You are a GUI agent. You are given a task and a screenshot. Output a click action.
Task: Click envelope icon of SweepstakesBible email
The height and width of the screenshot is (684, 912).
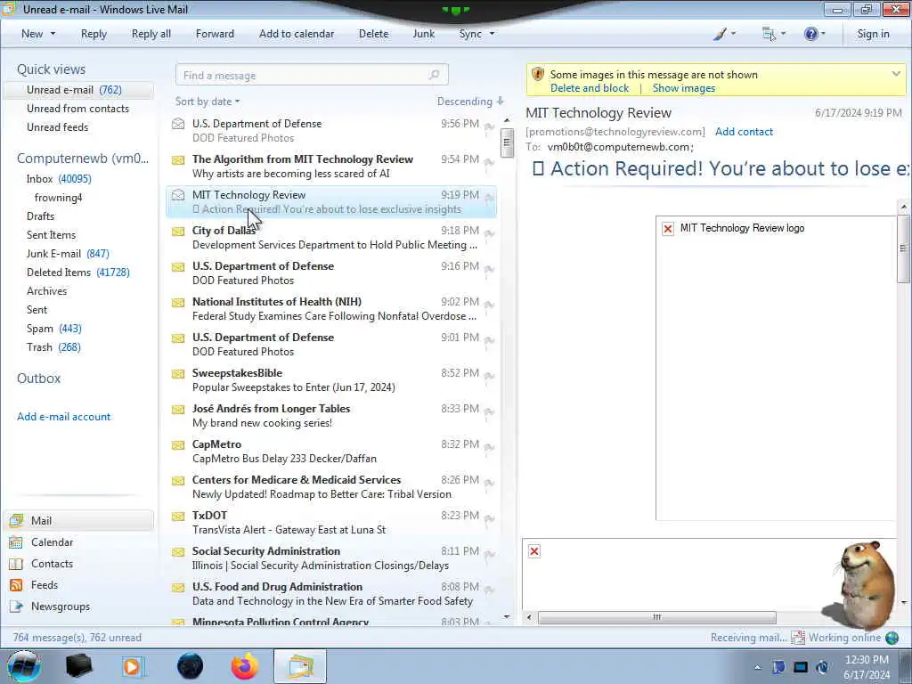(x=178, y=373)
